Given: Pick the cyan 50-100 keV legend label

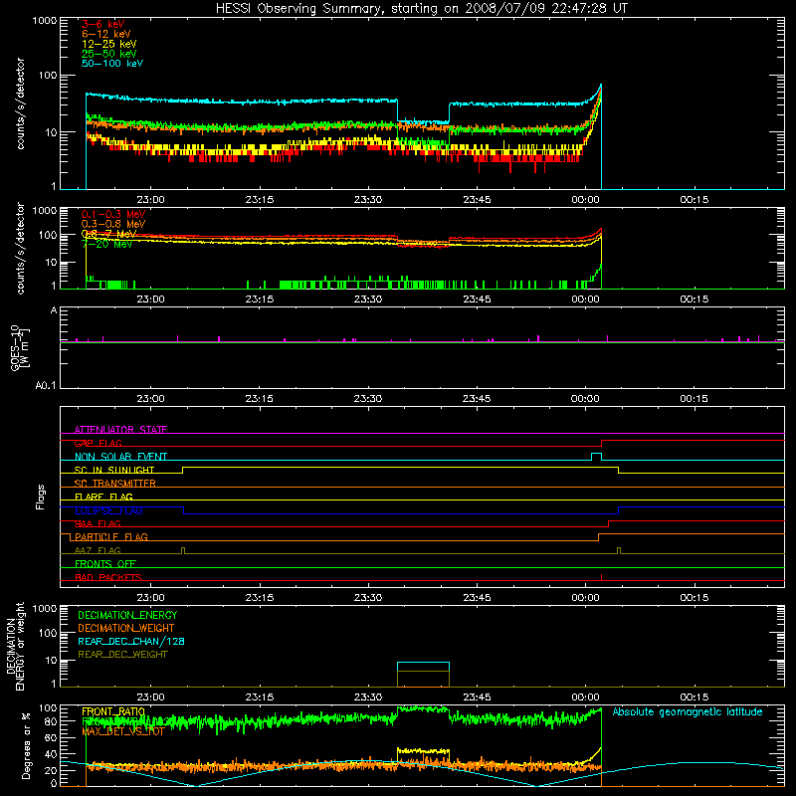Looking at the screenshot, I should [112, 64].
